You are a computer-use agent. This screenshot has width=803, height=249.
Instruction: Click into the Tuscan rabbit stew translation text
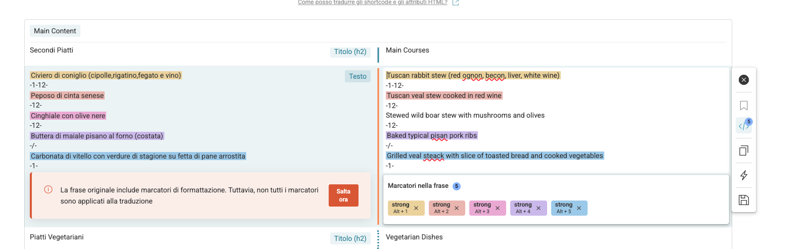[473, 76]
